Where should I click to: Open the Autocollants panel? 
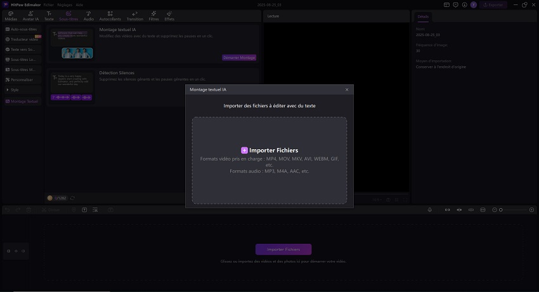110,16
